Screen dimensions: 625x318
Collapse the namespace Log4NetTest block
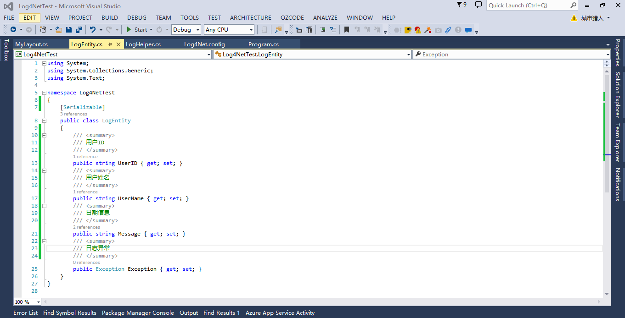coord(44,93)
